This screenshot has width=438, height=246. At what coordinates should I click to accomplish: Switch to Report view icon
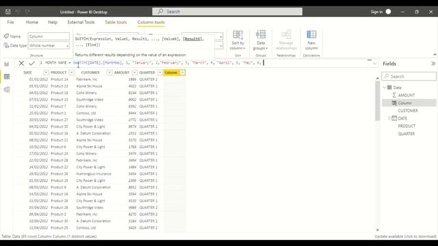[x=7, y=64]
